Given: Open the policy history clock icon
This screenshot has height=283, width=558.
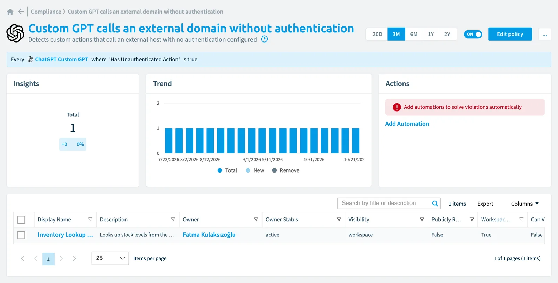Looking at the screenshot, I should pos(265,39).
